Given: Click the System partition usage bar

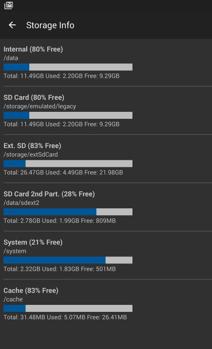Looking at the screenshot, I should pyautogui.click(x=68, y=260).
